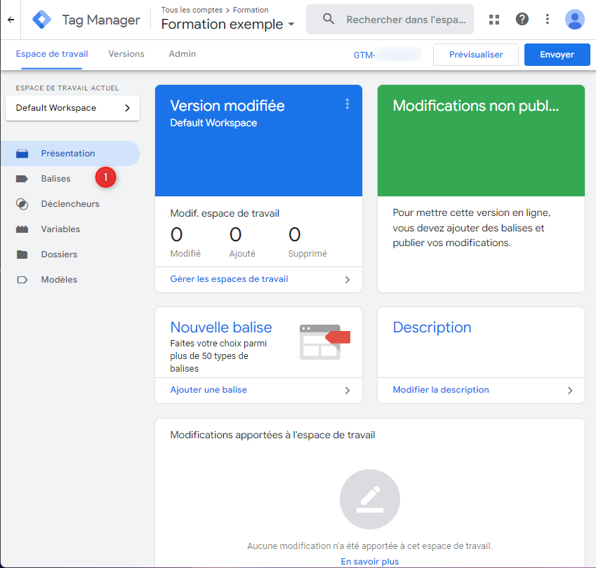Switch to the Versions tab
This screenshot has height=568, width=596.
click(x=126, y=54)
